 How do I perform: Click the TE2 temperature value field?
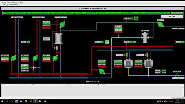tap(28, 42)
